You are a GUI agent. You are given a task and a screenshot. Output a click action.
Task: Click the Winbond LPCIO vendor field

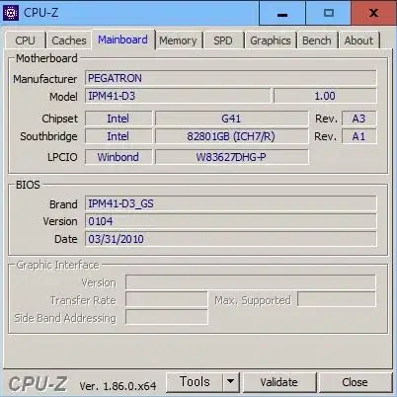click(x=119, y=157)
